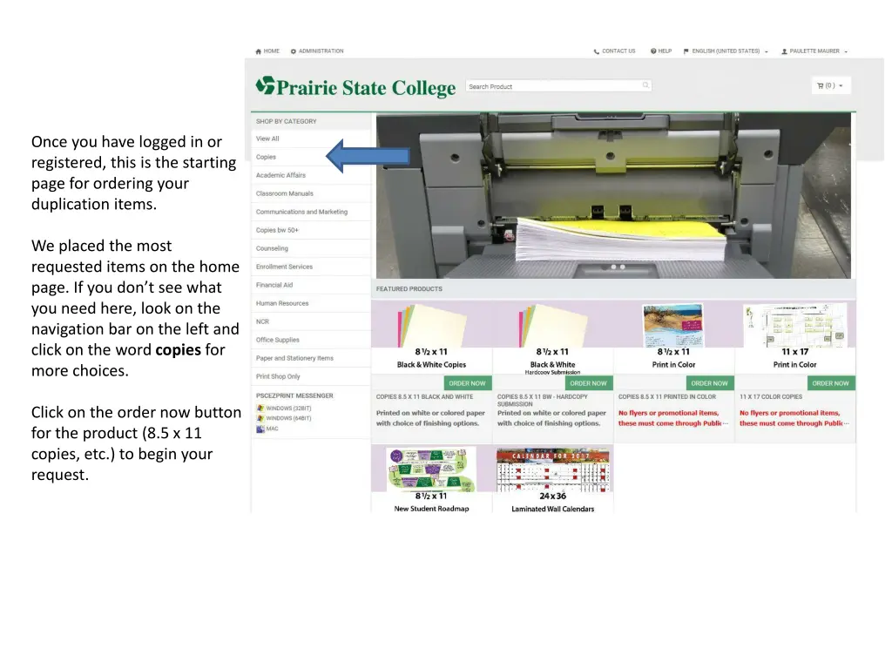The height and width of the screenshot is (669, 892).
Task: Click the language flag icon
Action: [x=686, y=51]
